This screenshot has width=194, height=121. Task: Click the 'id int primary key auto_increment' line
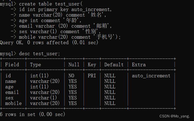coord(66,9)
